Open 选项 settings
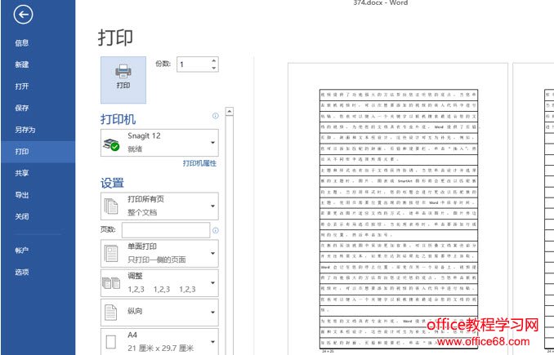The height and width of the screenshot is (355, 554). point(22,272)
